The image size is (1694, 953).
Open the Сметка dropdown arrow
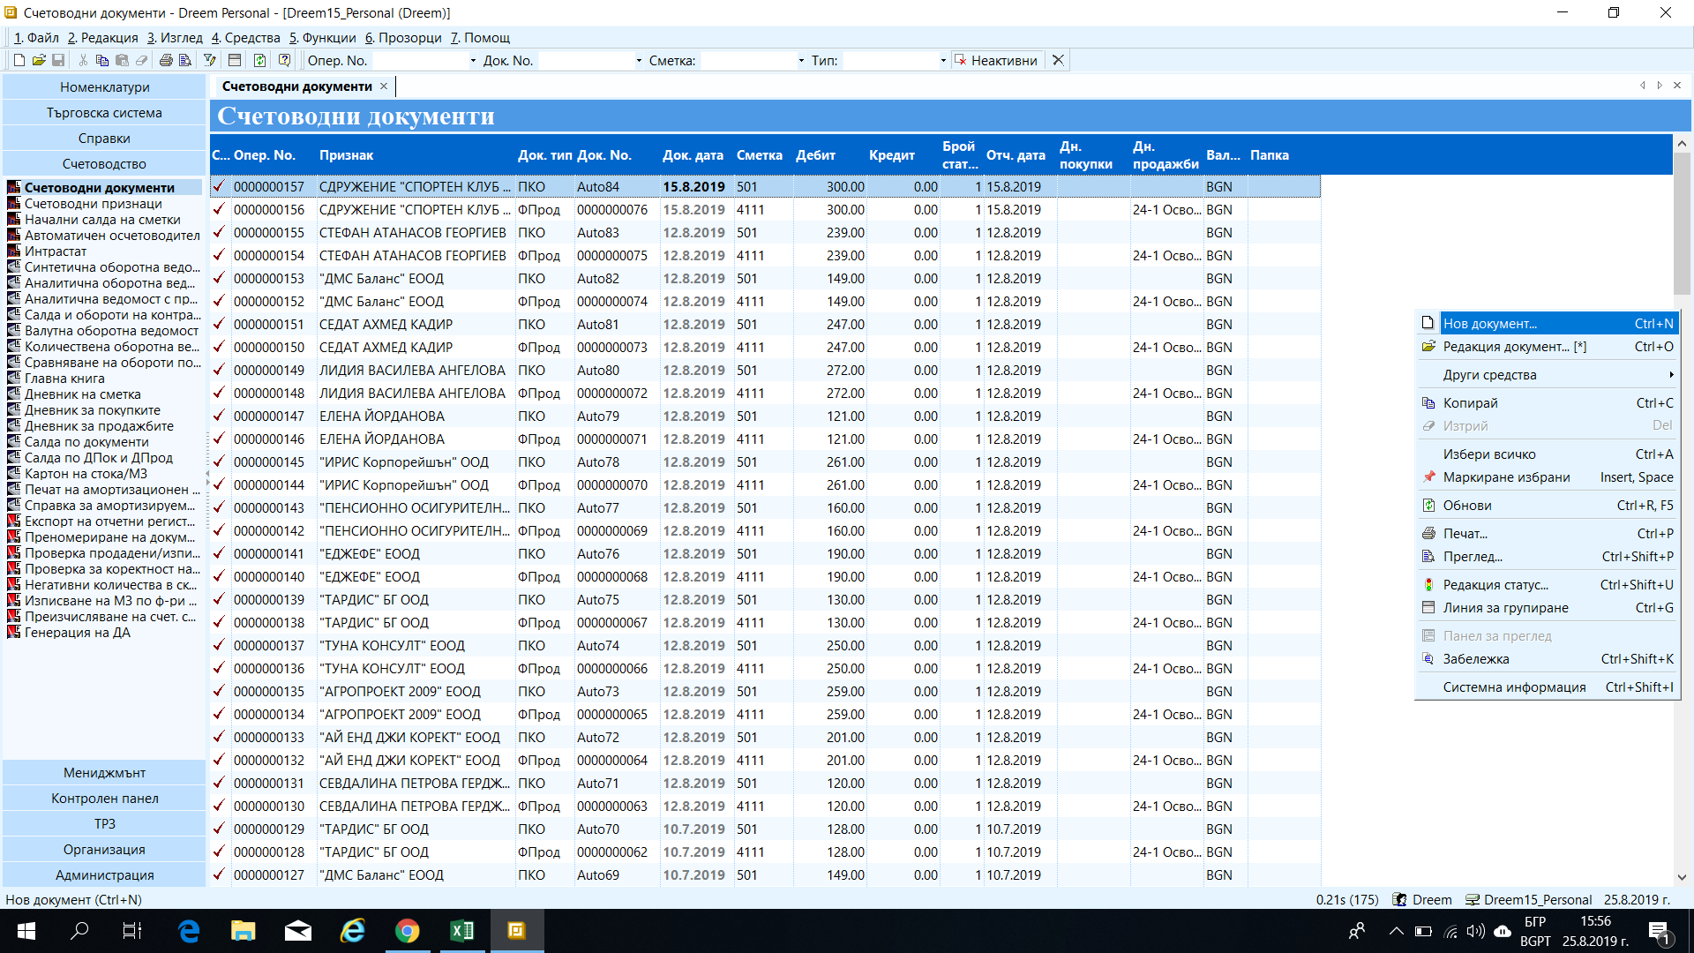pyautogui.click(x=801, y=61)
